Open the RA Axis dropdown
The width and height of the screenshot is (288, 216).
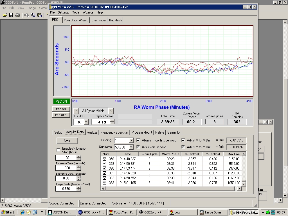[x=86, y=122]
